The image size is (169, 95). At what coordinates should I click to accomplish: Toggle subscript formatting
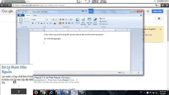pos(44,23)
